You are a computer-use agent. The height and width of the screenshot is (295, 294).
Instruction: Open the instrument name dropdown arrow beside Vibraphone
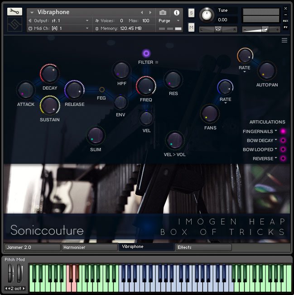32,13
